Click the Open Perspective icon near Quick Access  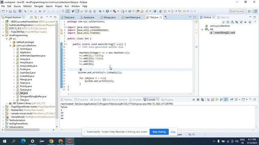(249, 11)
